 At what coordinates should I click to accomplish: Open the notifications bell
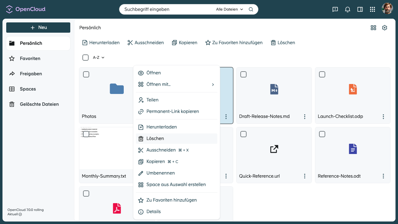tap(348, 9)
